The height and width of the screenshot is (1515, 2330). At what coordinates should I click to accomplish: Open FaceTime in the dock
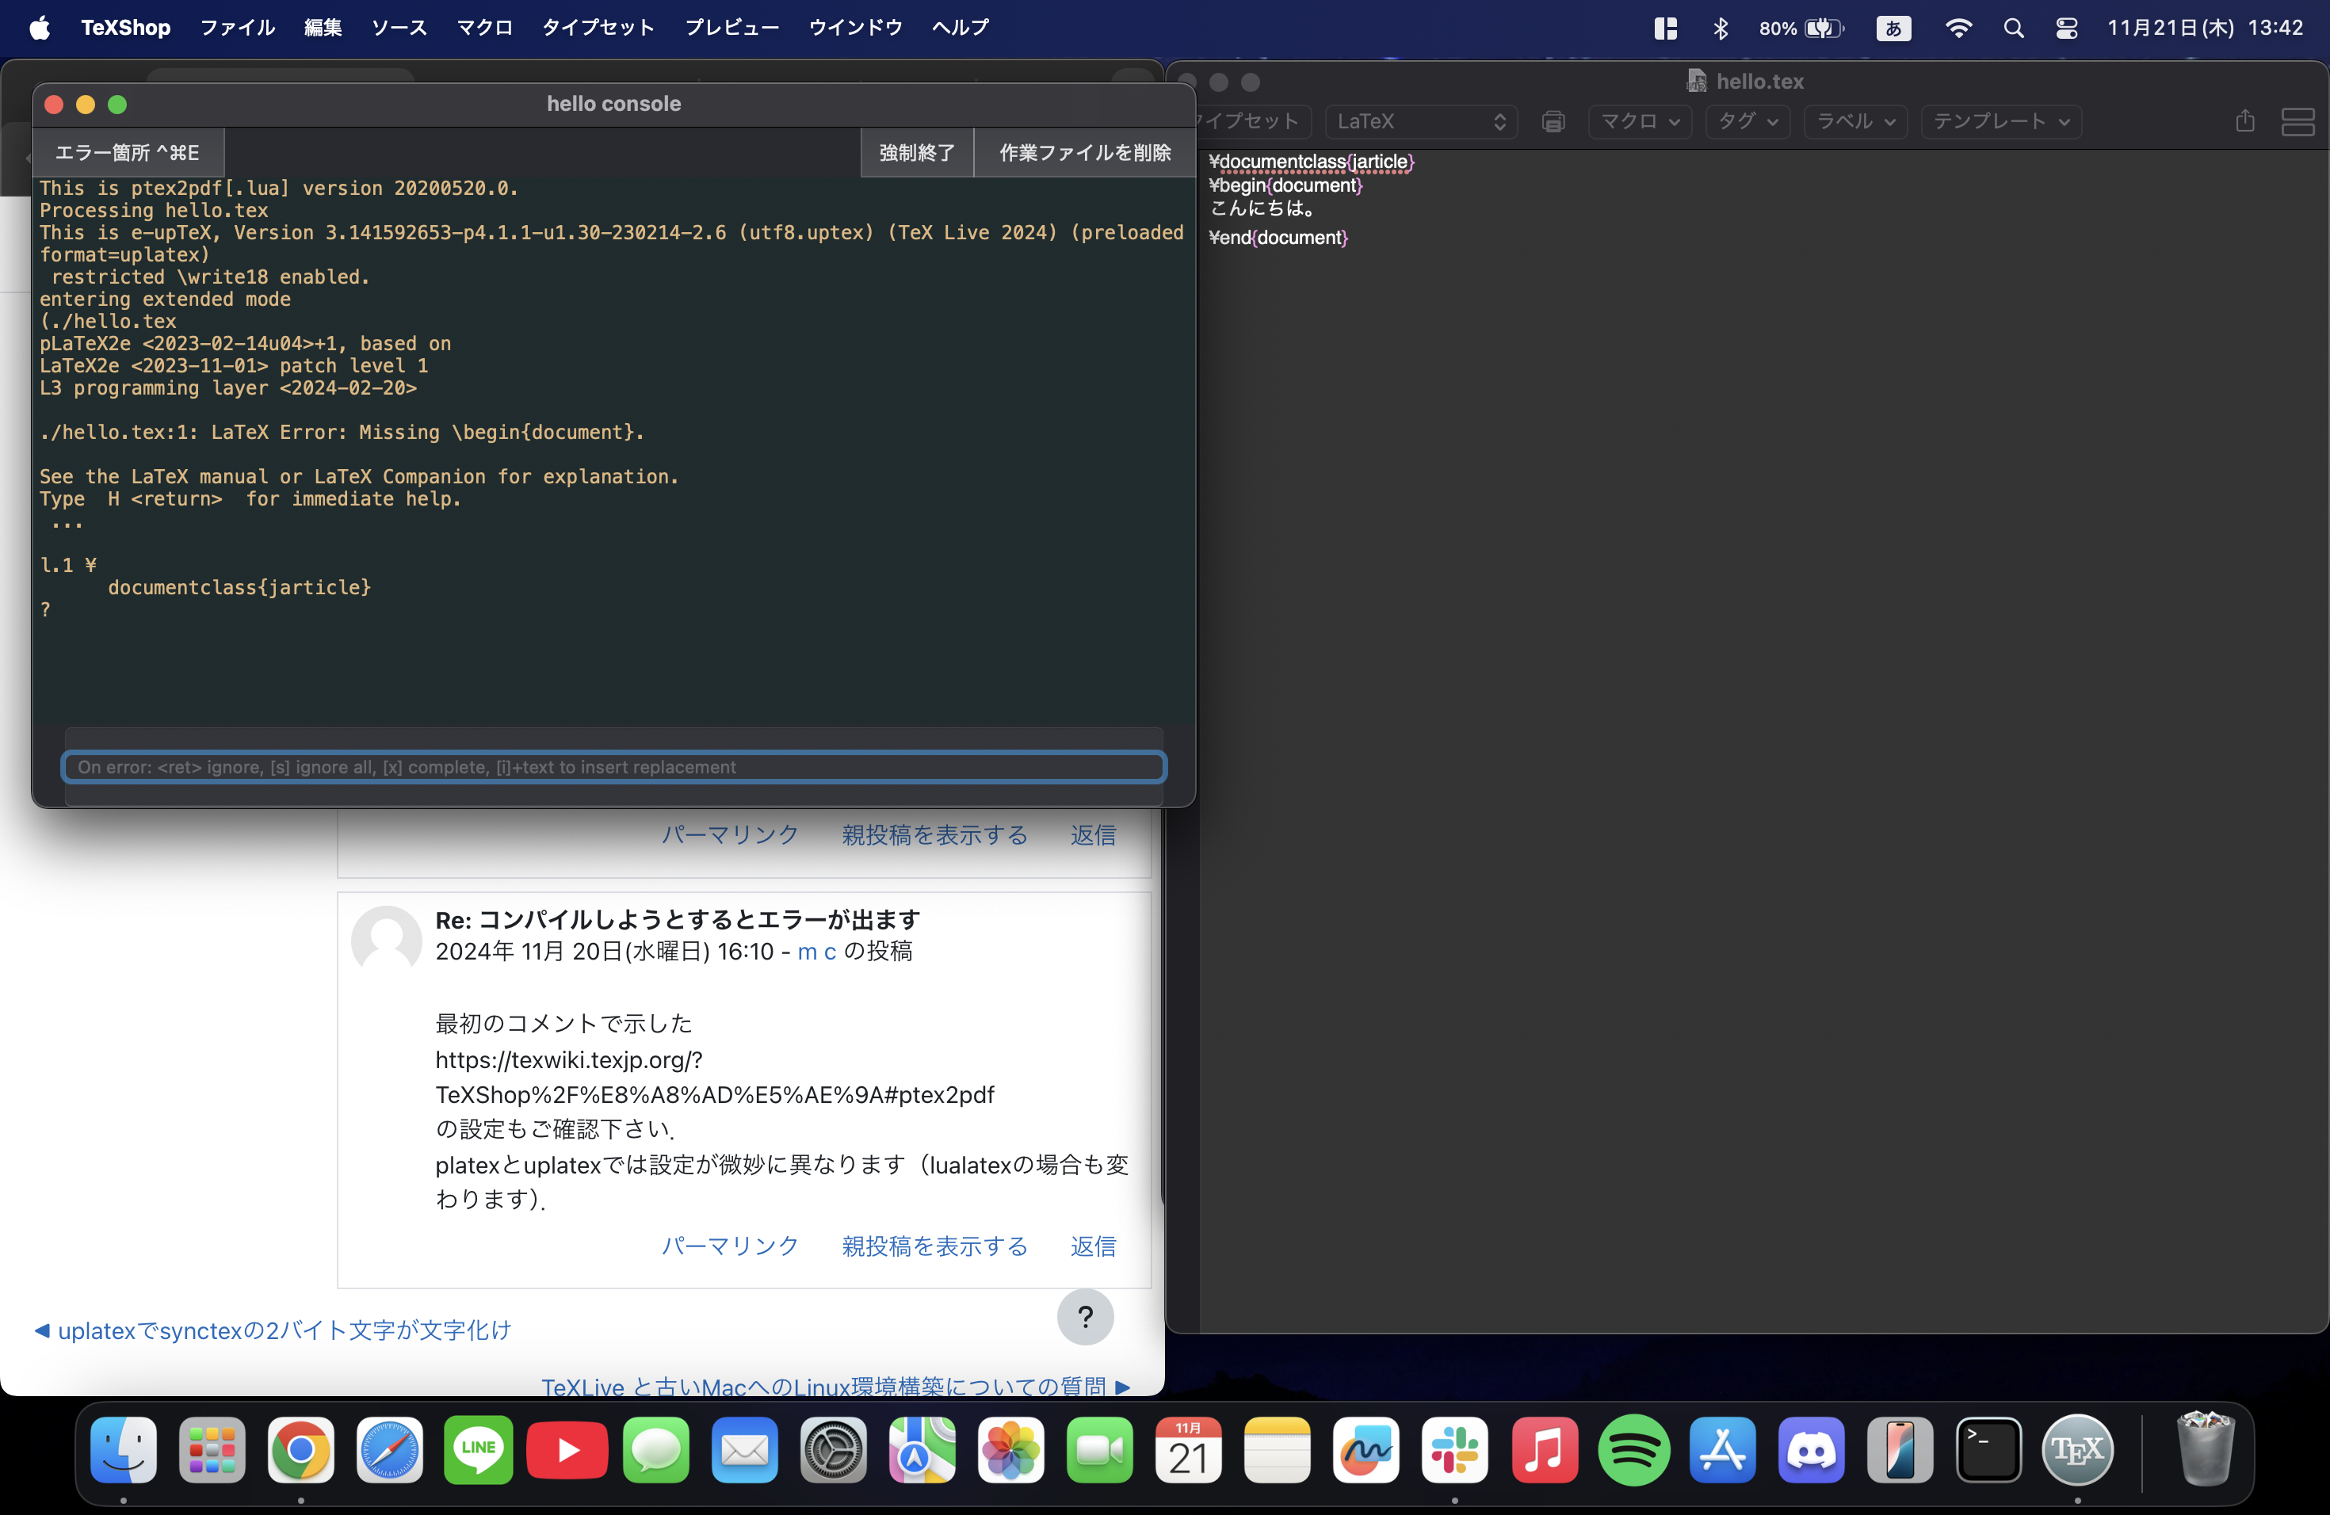click(x=1099, y=1449)
